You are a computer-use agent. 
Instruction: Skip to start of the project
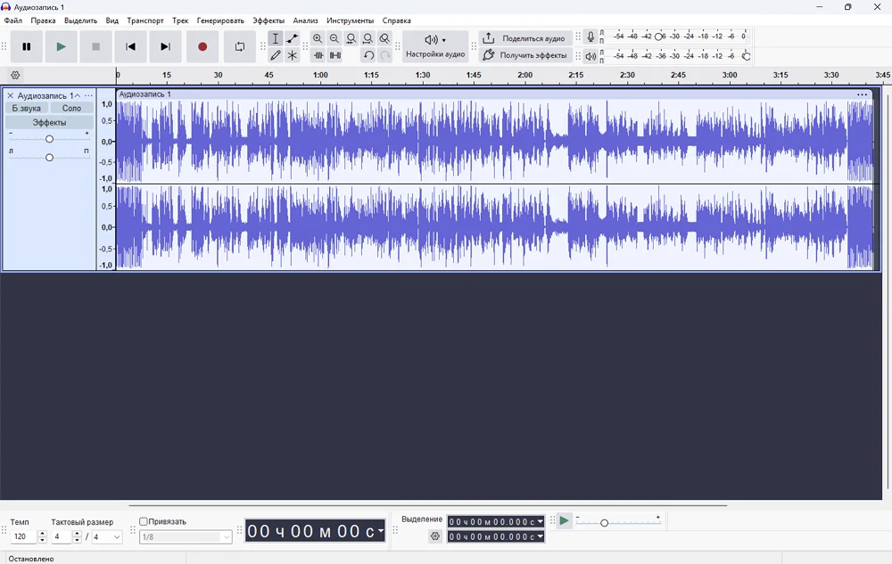[x=130, y=46]
